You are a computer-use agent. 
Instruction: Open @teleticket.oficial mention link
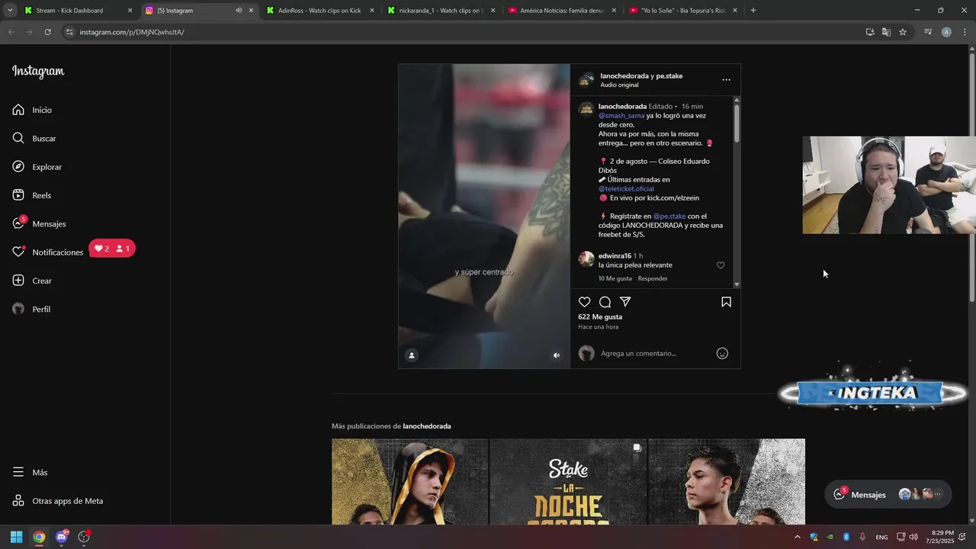(626, 188)
